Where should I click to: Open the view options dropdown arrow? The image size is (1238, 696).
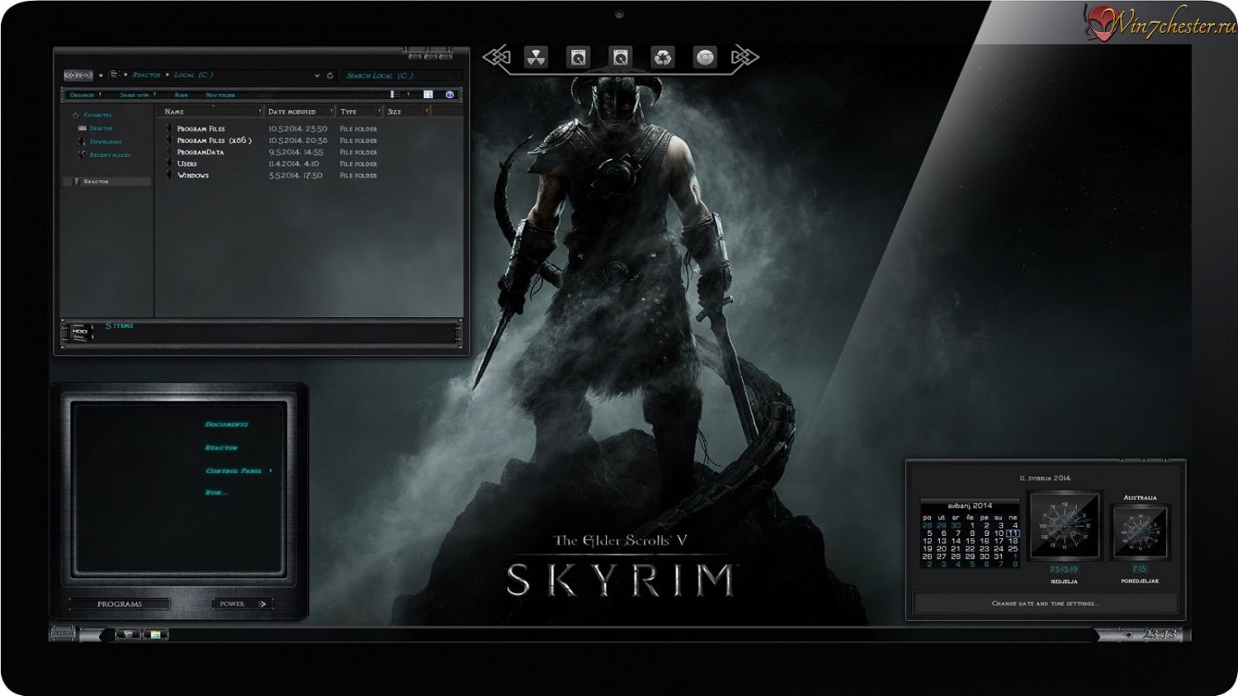409,95
